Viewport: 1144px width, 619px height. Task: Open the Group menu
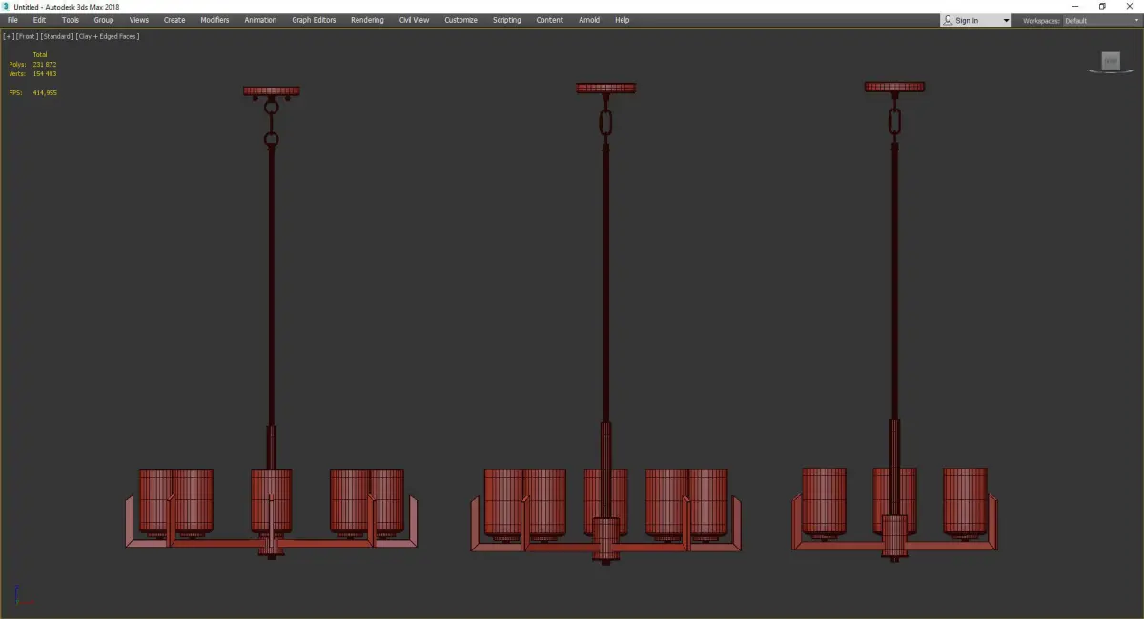click(x=103, y=20)
